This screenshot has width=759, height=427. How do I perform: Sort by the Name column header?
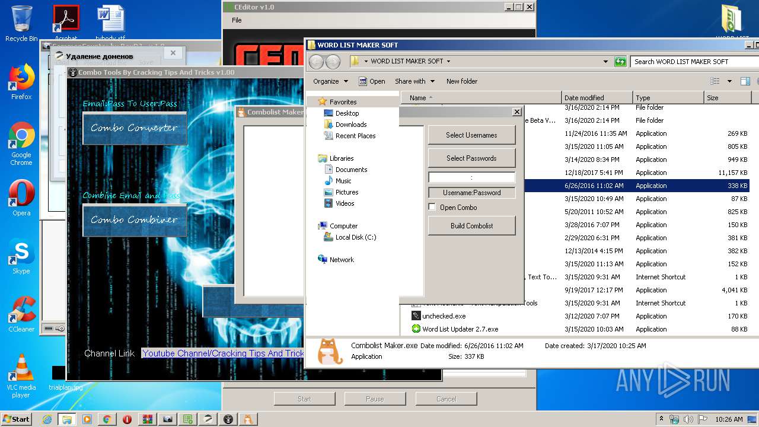pos(481,98)
